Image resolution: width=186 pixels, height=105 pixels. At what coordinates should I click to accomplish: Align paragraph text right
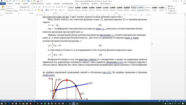[51, 10]
